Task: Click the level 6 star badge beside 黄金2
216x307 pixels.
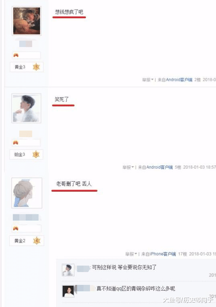Action: click(37, 241)
